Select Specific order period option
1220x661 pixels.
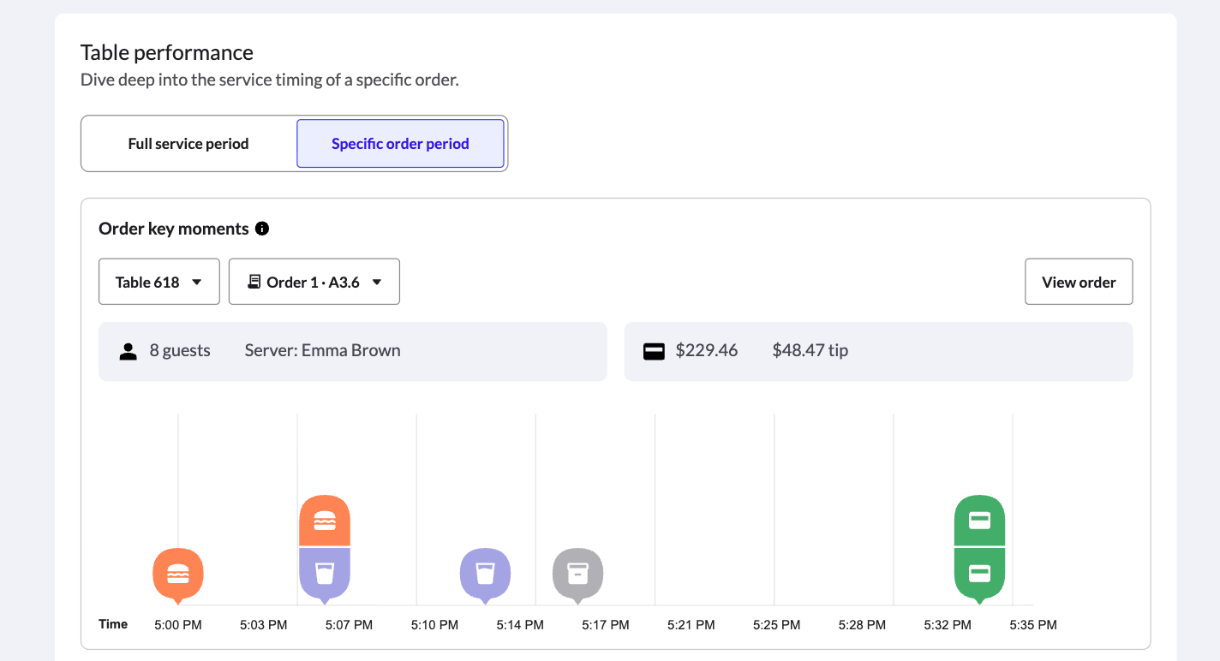tap(400, 144)
